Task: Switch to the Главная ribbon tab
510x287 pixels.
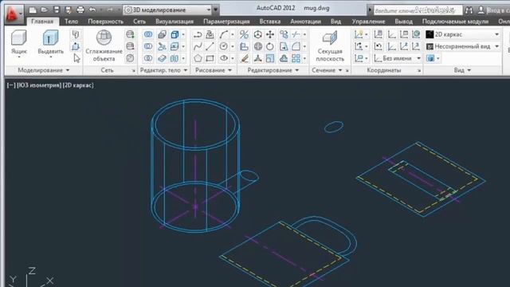Action: [42, 22]
